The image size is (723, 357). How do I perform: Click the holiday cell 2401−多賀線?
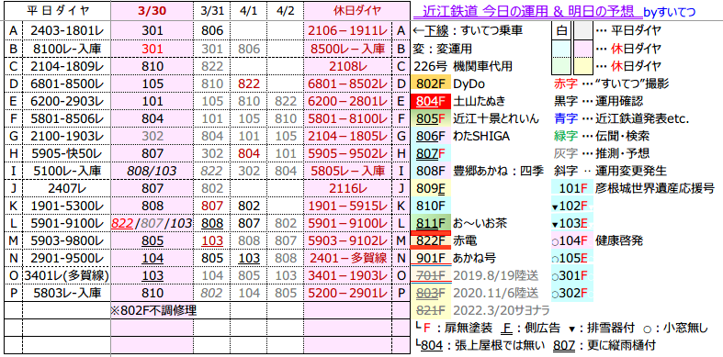pyautogui.click(x=348, y=259)
